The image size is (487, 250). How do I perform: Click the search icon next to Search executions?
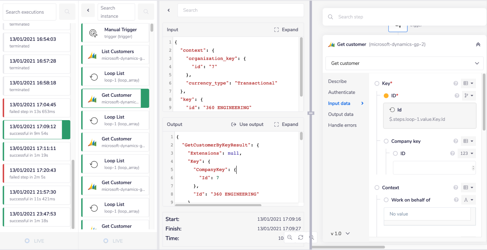click(x=67, y=12)
